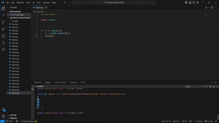Switch to the Debug Console tab
This screenshot has height=123, width=219.
tap(60, 83)
